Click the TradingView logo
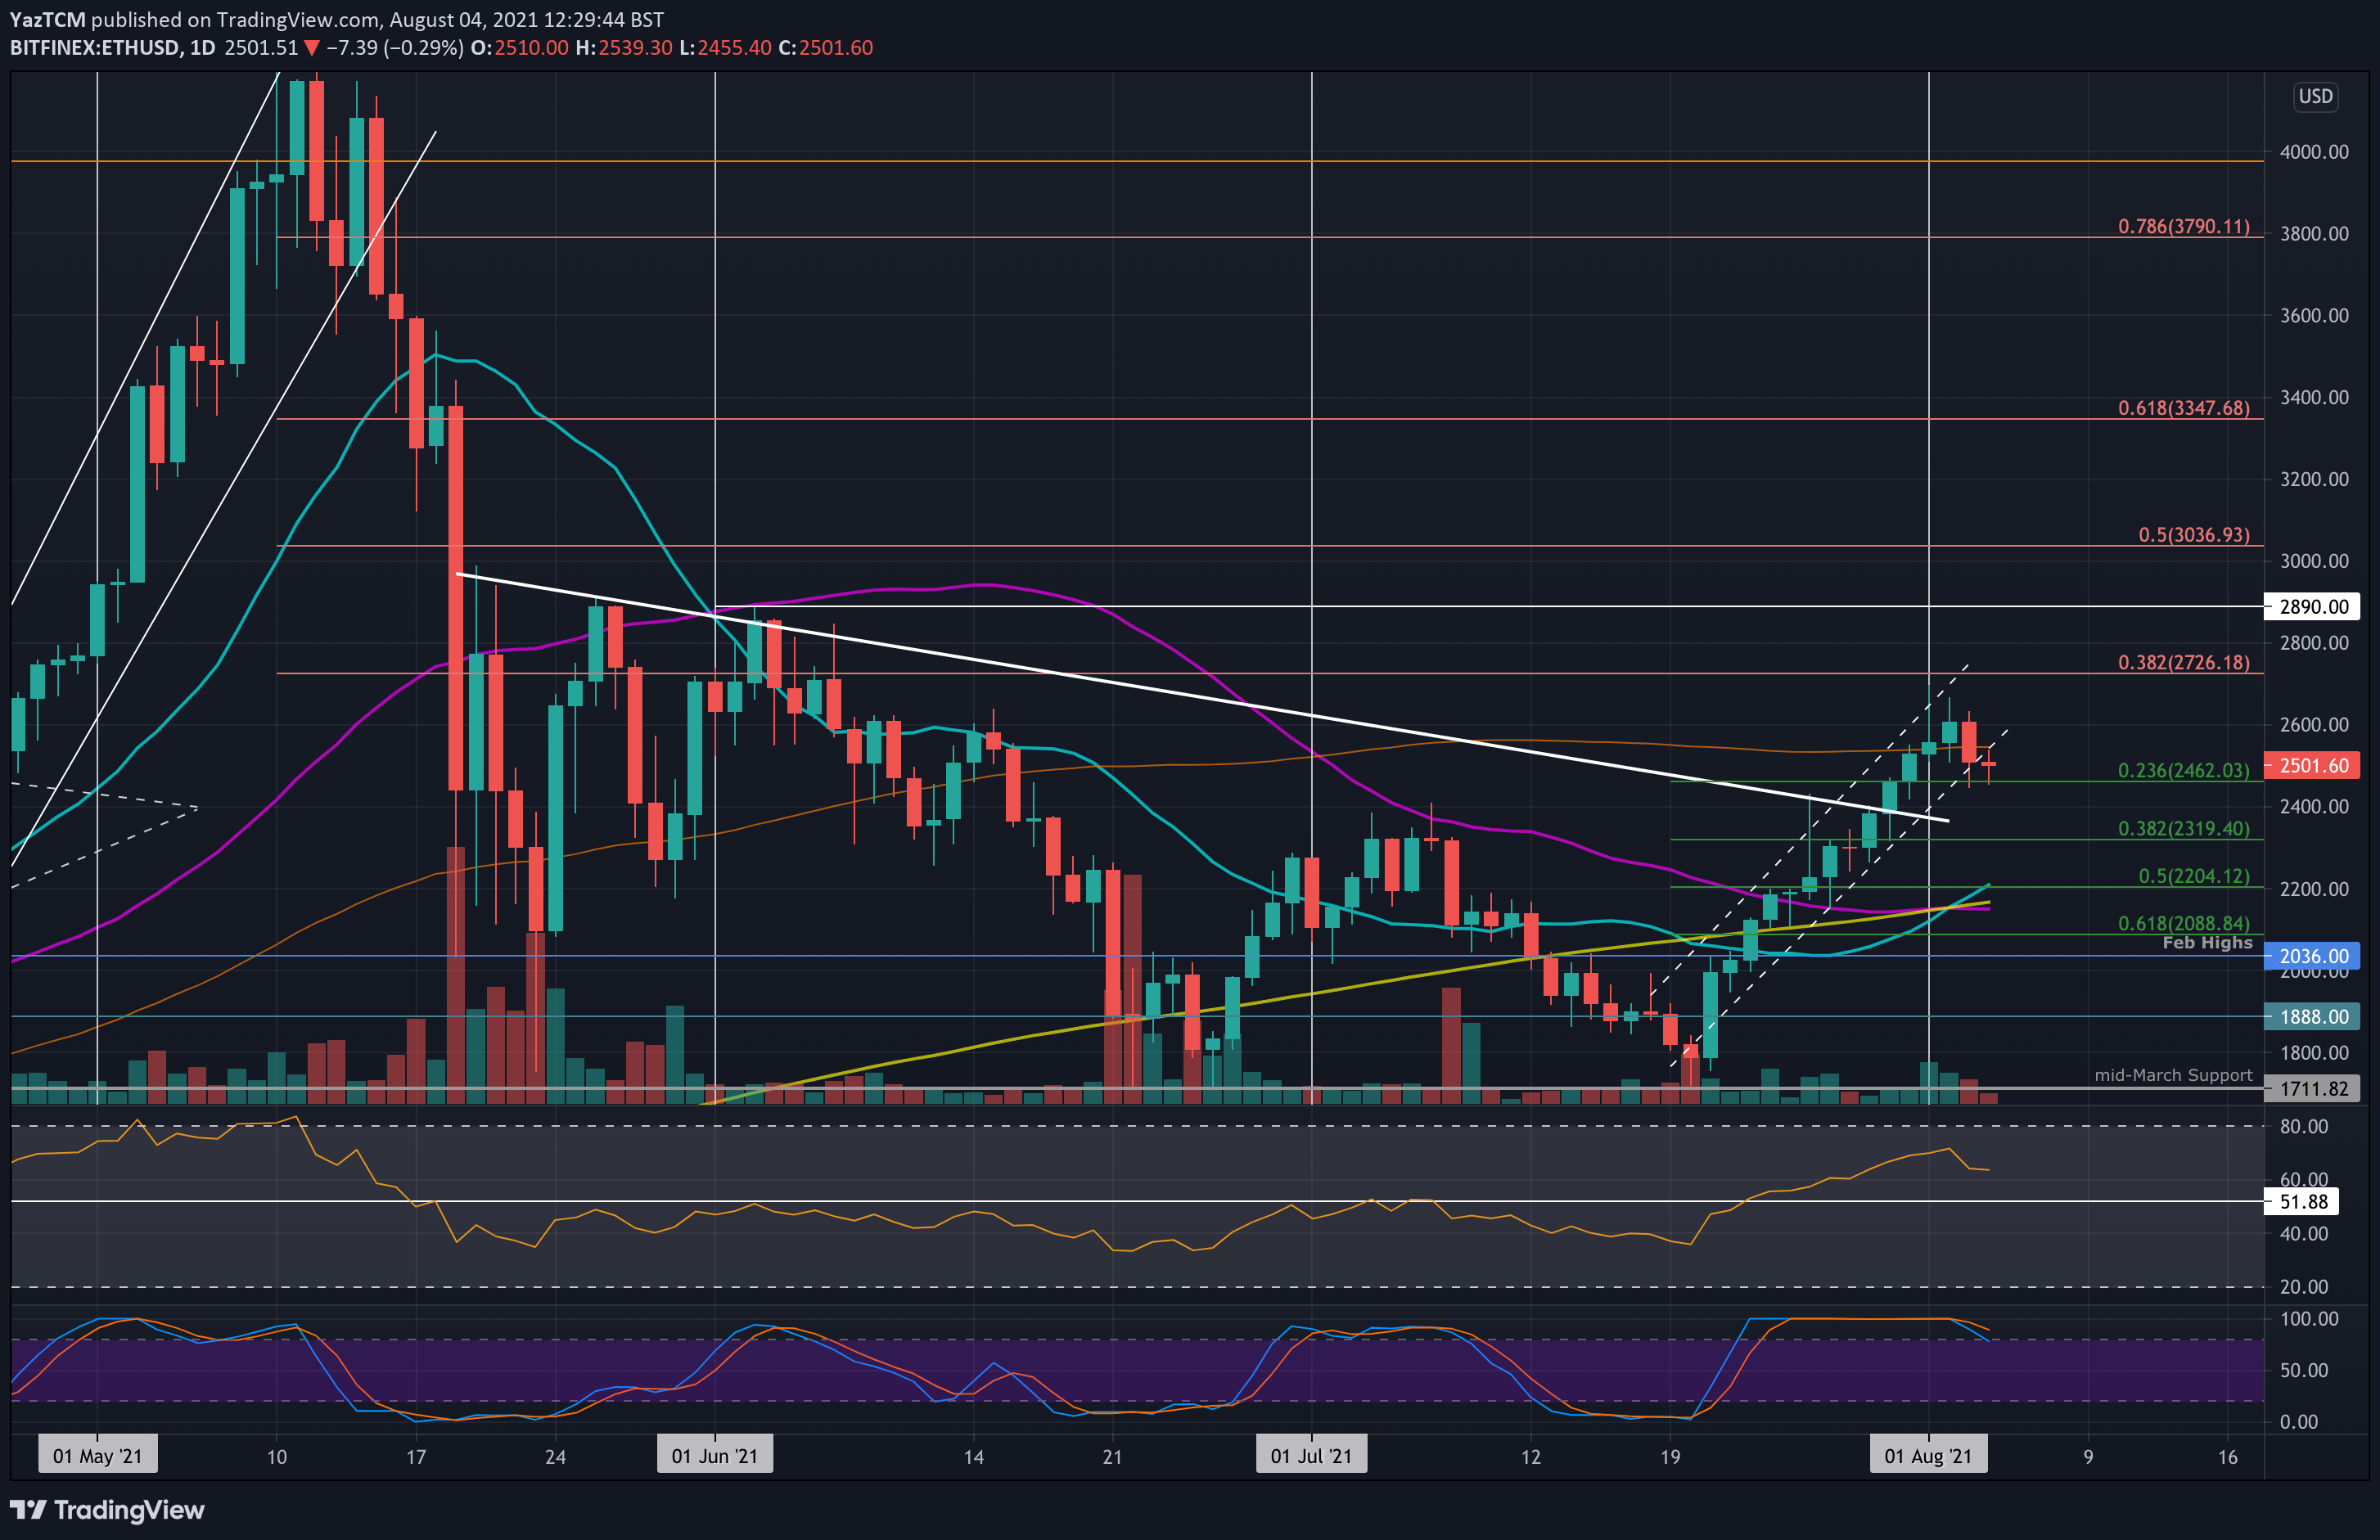The height and width of the screenshot is (1540, 2380). coord(107,1509)
